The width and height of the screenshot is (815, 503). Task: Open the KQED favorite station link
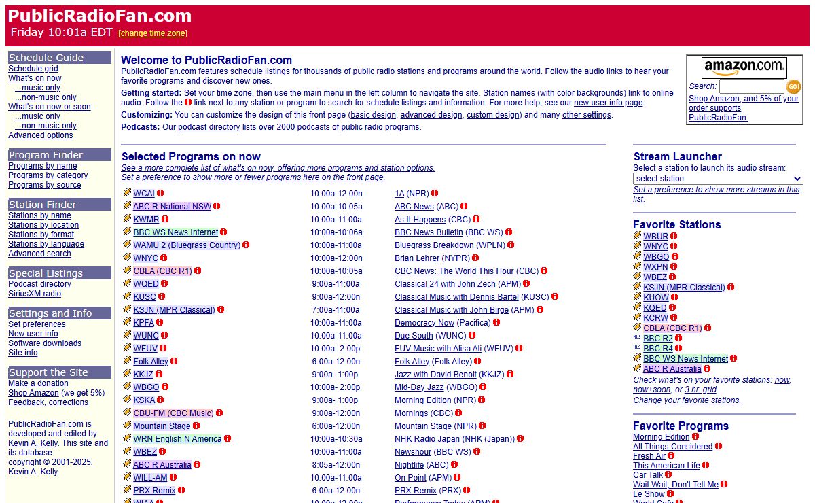point(655,308)
